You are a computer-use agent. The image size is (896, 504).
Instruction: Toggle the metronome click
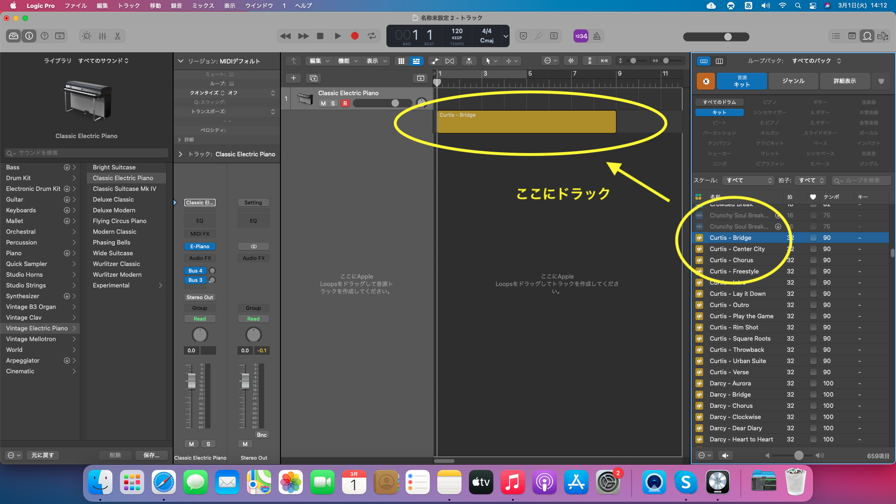(597, 36)
